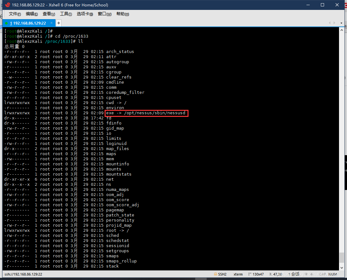Click the terminal vertical scrollbar thumb
The width and height of the screenshot is (347, 280).
342,257
